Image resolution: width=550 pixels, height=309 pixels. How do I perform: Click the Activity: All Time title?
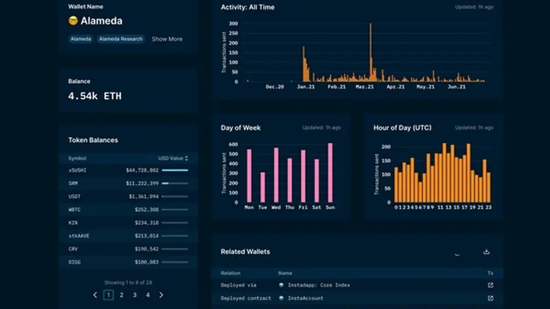(247, 7)
